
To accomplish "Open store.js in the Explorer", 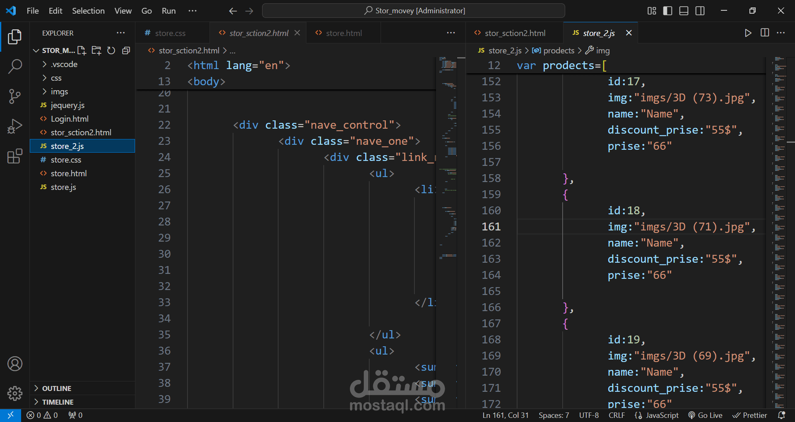I will 82,187.
